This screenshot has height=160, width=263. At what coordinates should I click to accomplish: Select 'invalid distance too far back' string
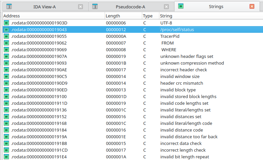coord(189,137)
